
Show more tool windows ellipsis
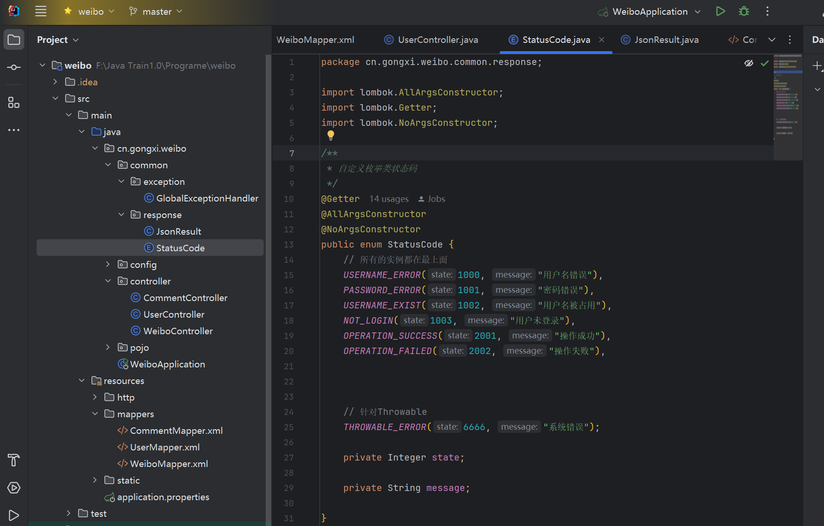tap(14, 130)
